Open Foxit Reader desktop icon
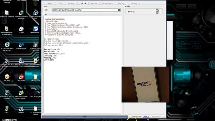 tap(21, 1)
